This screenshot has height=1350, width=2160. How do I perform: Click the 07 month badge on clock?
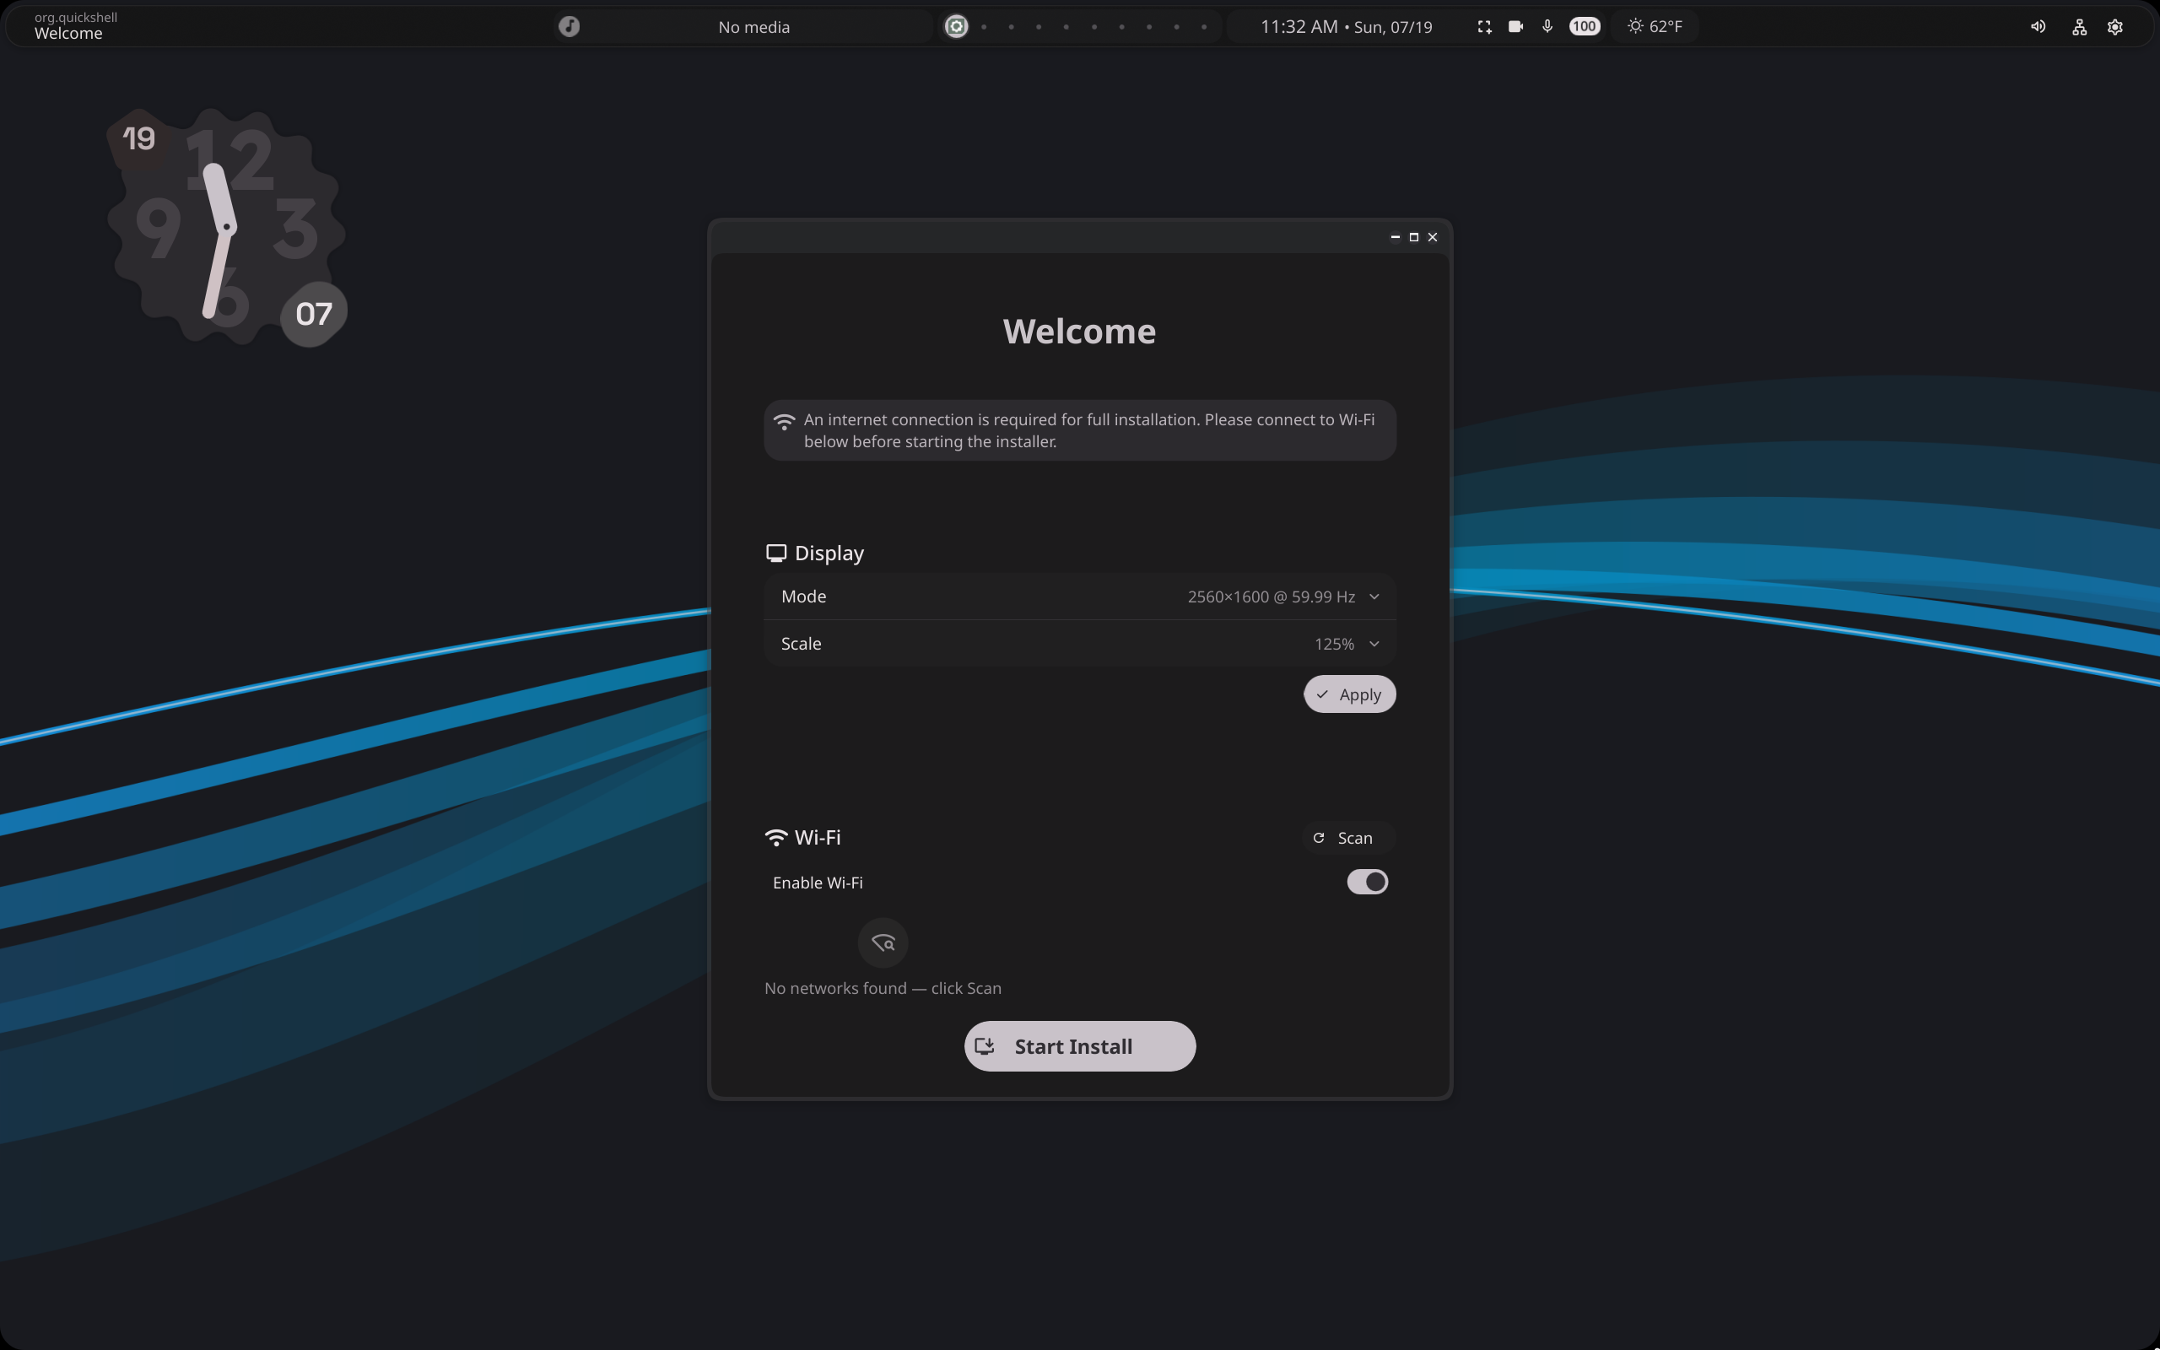coord(313,313)
